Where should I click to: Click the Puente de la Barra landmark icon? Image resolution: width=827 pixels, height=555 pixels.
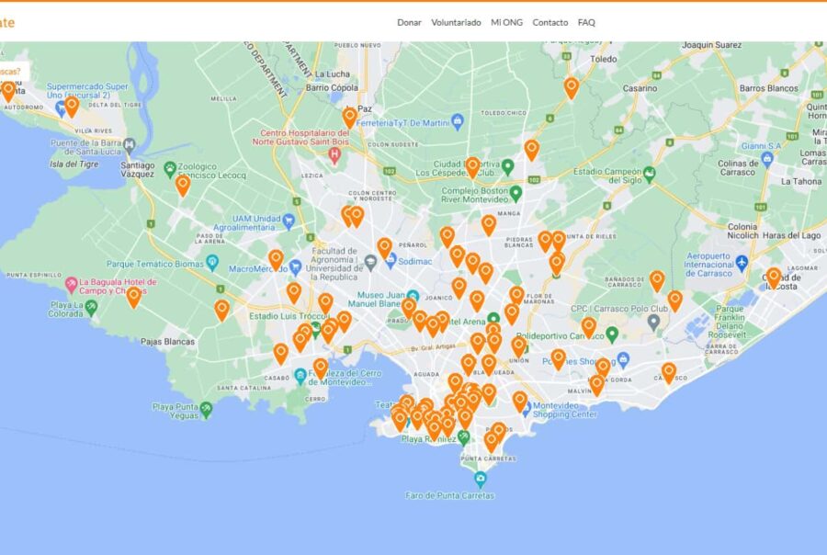130,145
